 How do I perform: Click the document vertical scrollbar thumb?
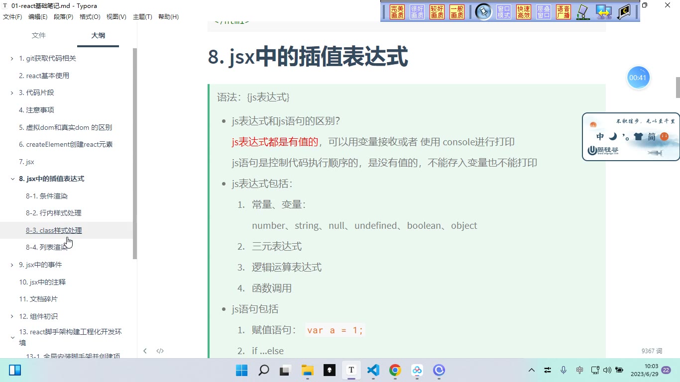[678, 88]
